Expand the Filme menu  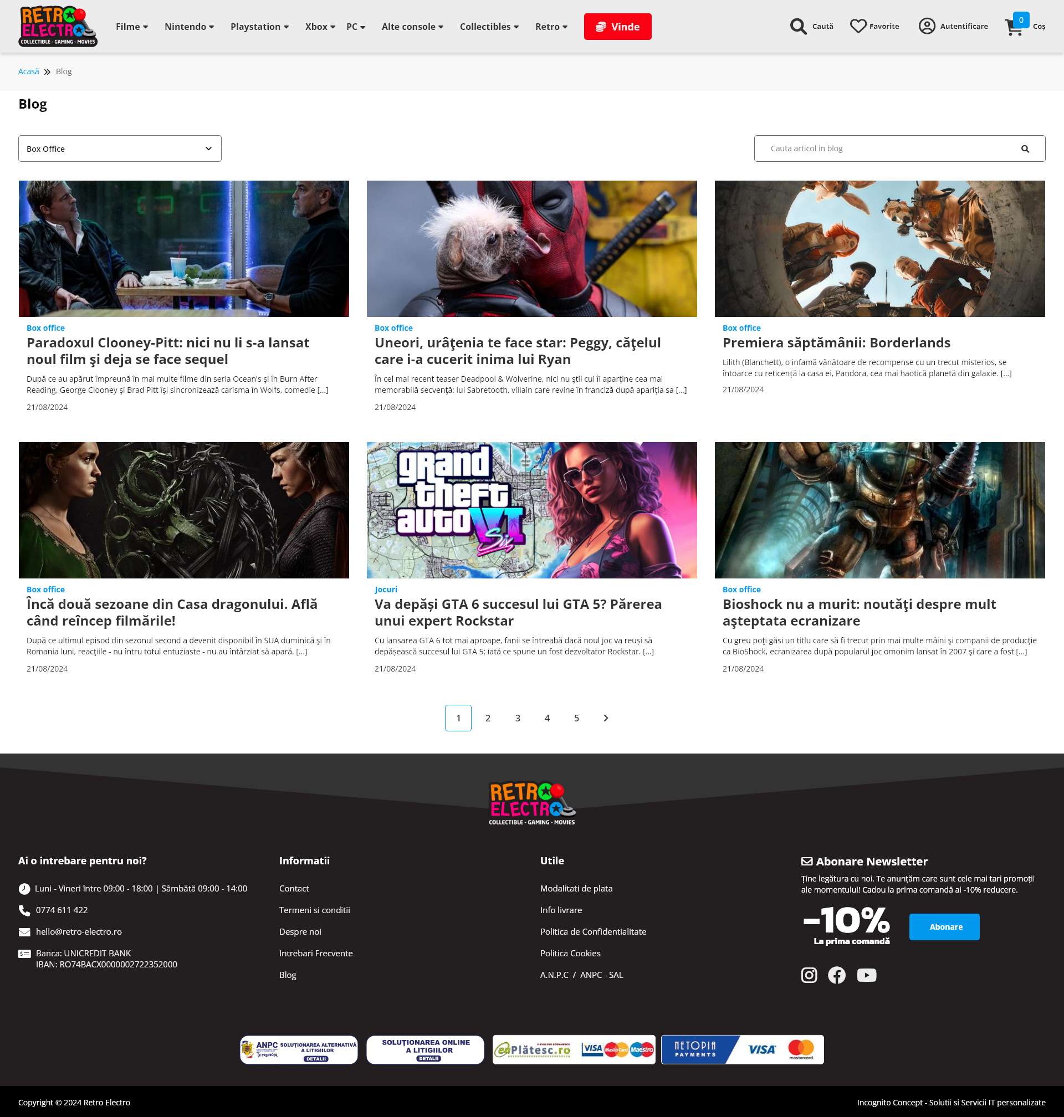tap(131, 27)
